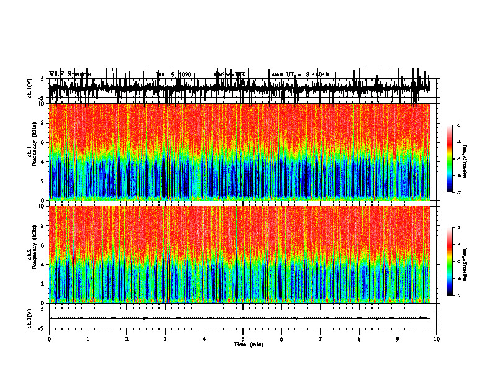Click the ch.3(V) axis label

[x=30, y=319]
